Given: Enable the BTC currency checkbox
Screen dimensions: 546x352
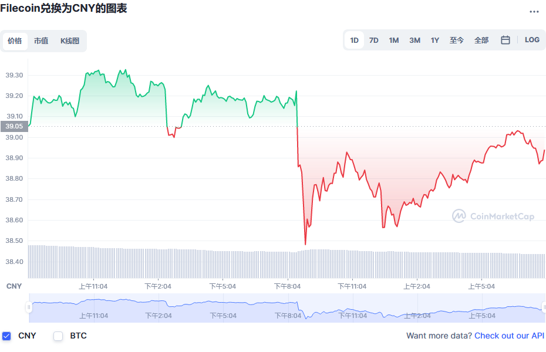Looking at the screenshot, I should pyautogui.click(x=58, y=336).
